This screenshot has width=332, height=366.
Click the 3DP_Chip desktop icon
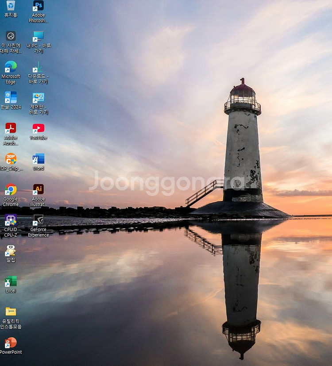click(11, 159)
